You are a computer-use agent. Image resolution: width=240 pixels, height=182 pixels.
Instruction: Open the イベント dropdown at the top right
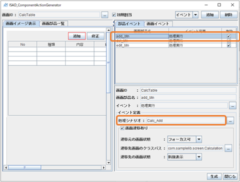[195, 15]
